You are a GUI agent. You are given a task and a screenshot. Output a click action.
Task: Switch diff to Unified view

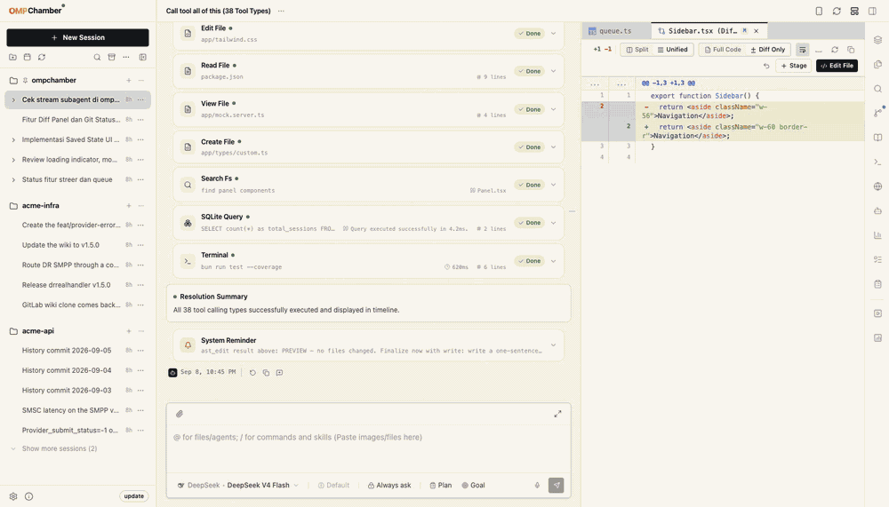pyautogui.click(x=672, y=50)
